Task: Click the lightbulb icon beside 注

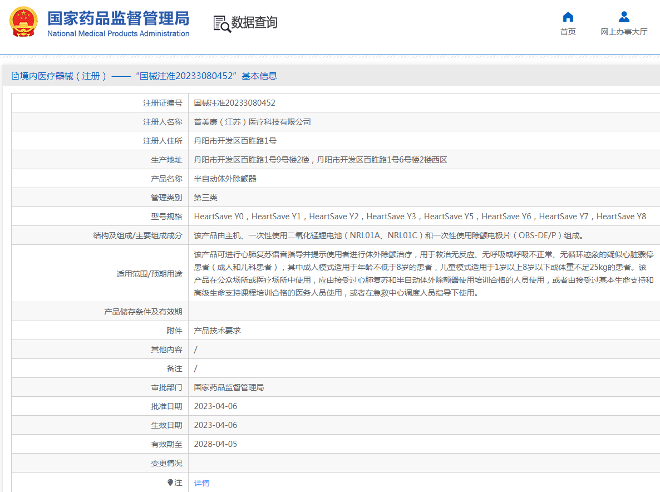Action: click(171, 483)
